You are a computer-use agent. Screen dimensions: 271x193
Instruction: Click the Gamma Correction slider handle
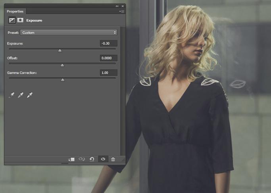(62, 80)
